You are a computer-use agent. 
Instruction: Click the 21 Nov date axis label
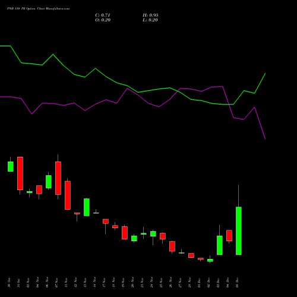pyautogui.click(x=143, y=283)
